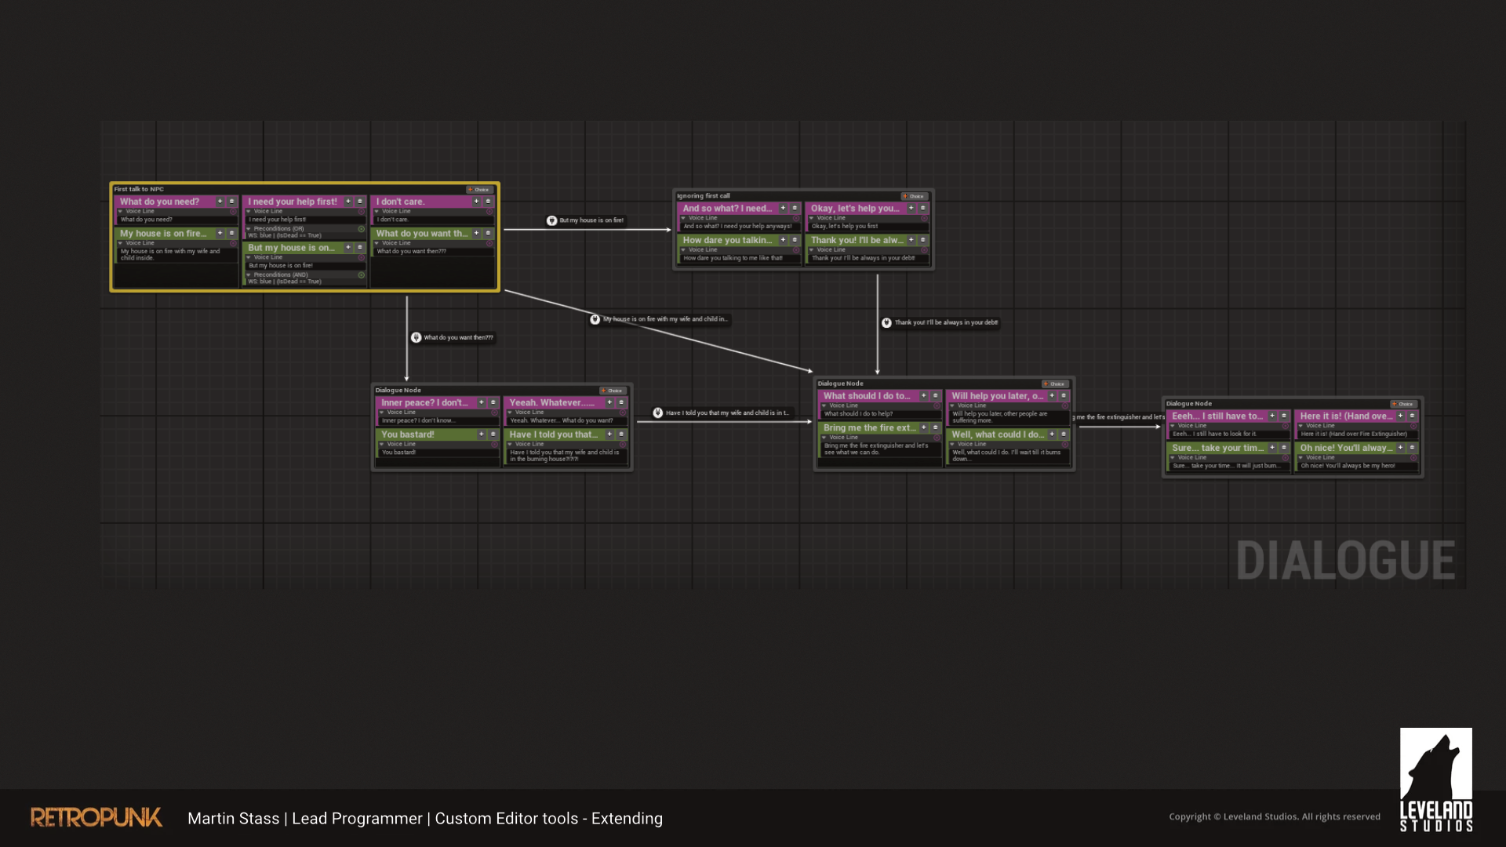
Task: Click 'What do you want then???' voice line text field
Action: tap(431, 252)
